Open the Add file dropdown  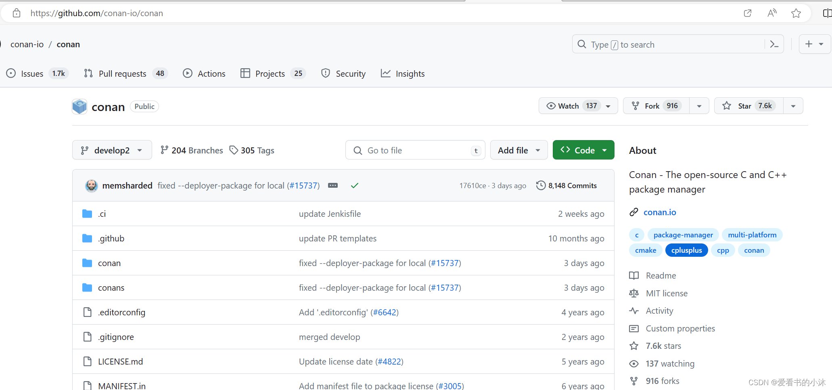pyautogui.click(x=519, y=150)
